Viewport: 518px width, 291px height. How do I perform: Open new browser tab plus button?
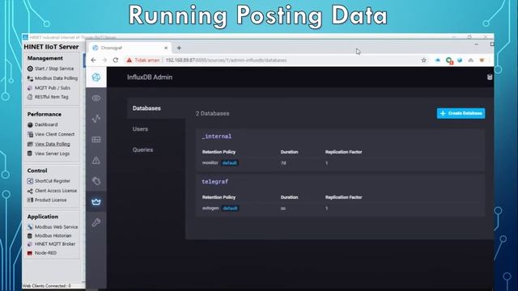[179, 48]
